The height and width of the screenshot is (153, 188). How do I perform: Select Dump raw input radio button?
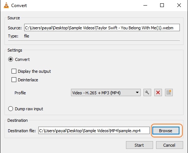10,109
